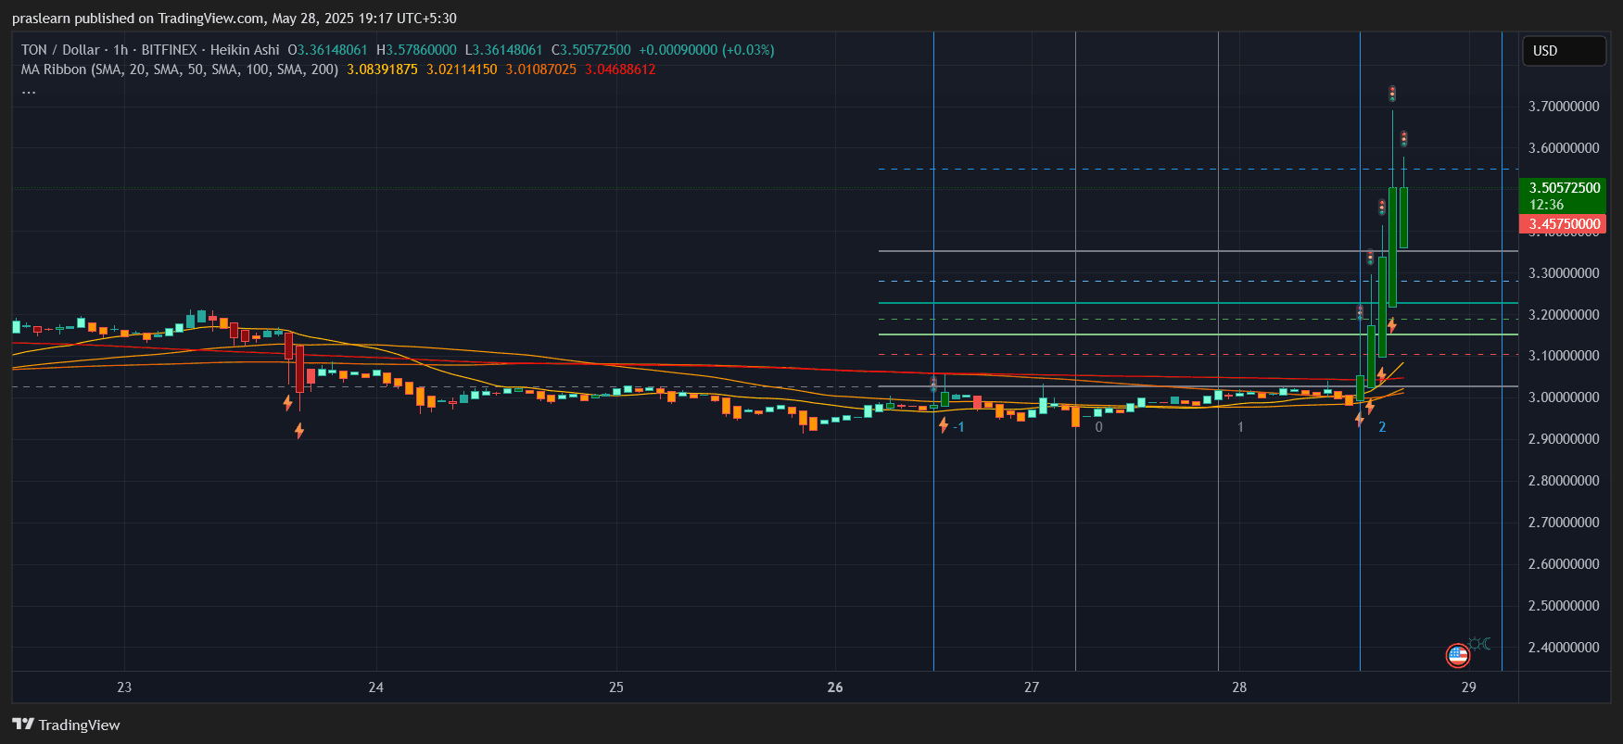Viewport: 1623px width, 744px height.
Task: Click the green current price label 3.50572500
Action: click(1563, 188)
